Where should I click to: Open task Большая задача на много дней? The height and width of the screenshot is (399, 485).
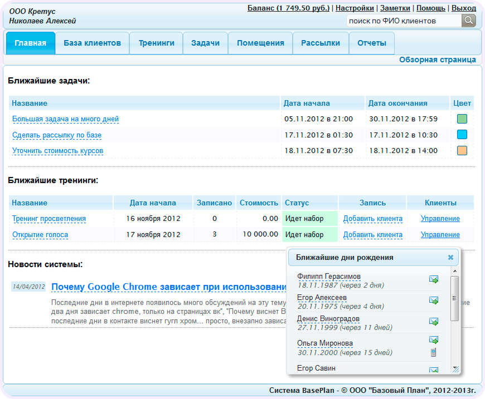click(66, 119)
